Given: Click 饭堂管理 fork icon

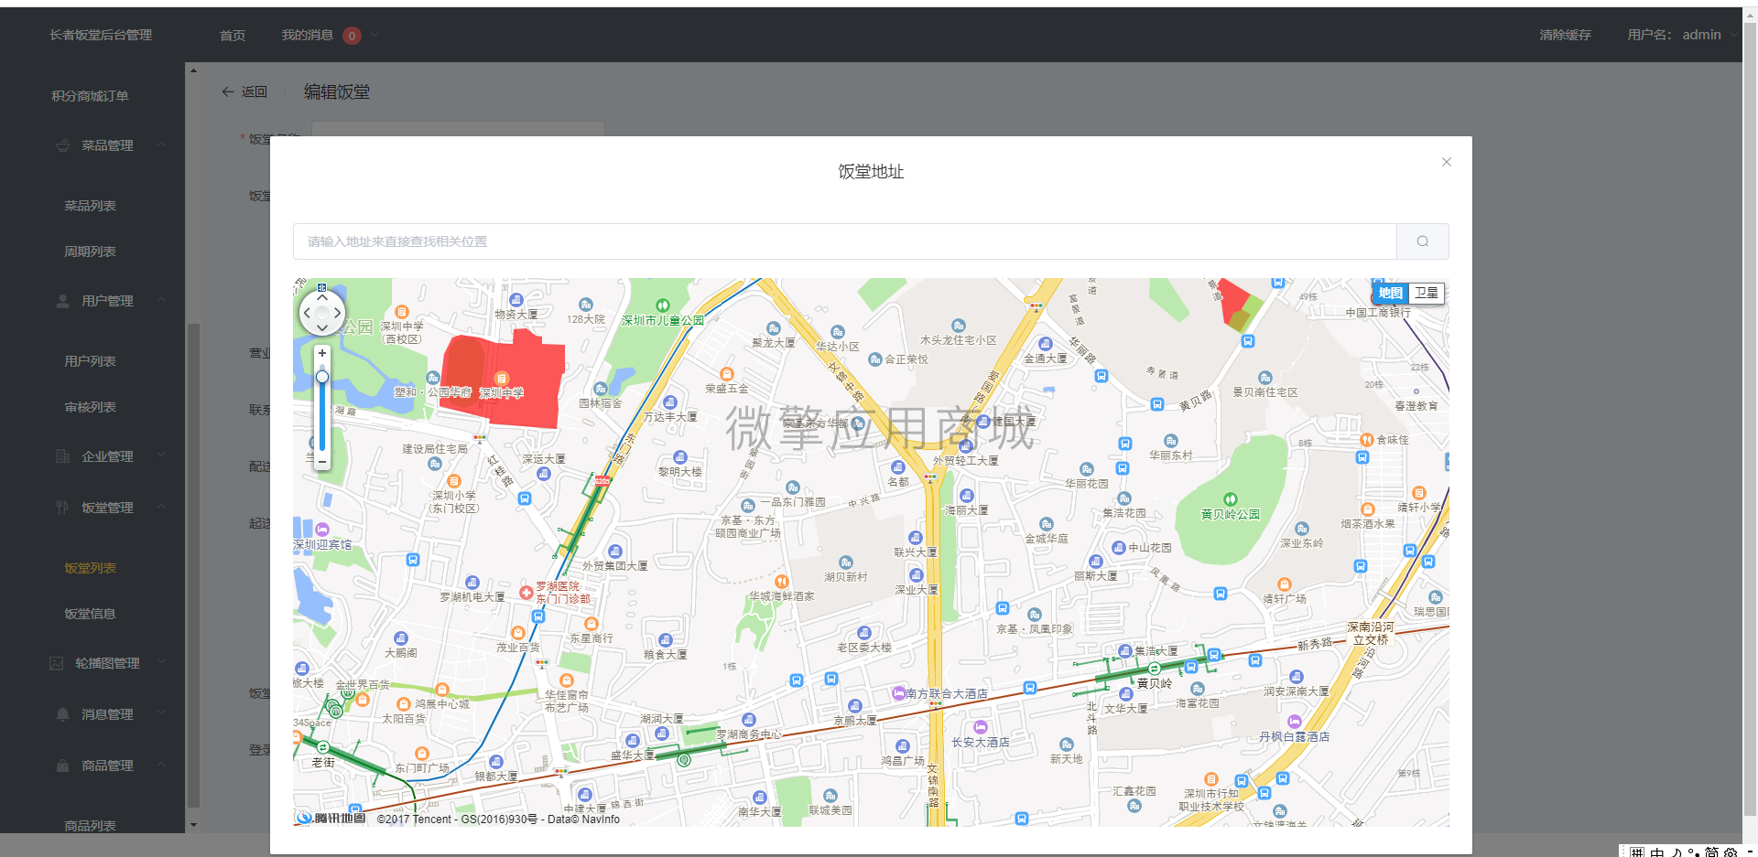Looking at the screenshot, I should [62, 508].
